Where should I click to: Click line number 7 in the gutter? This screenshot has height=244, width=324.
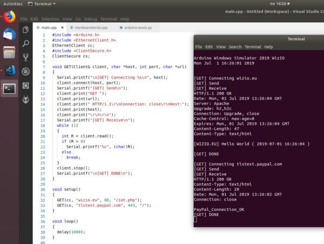(x=44, y=67)
